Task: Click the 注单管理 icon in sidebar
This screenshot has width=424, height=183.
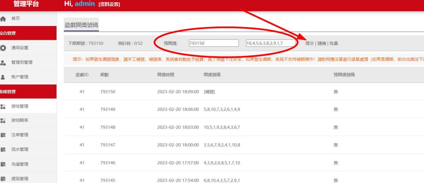Action: (x=3, y=135)
